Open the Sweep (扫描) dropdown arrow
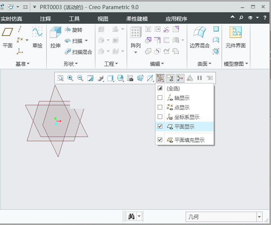The width and height of the screenshot is (271, 225). [x=86, y=41]
